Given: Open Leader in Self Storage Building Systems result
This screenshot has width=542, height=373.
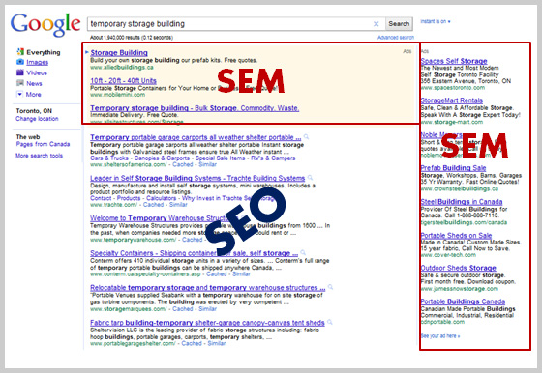Looking at the screenshot, I should point(197,178).
